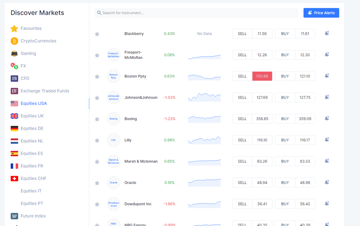This screenshot has height=226, width=360.
Task: Buy Oracle at 48.98
Action: pyautogui.click(x=295, y=182)
